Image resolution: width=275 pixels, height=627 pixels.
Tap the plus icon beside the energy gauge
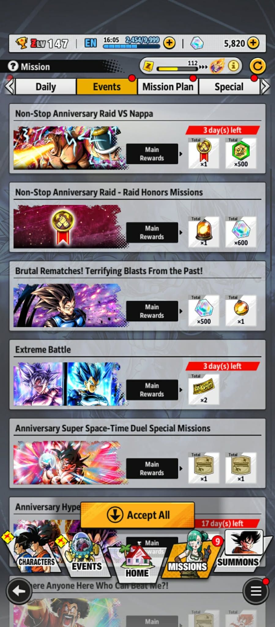tap(169, 43)
